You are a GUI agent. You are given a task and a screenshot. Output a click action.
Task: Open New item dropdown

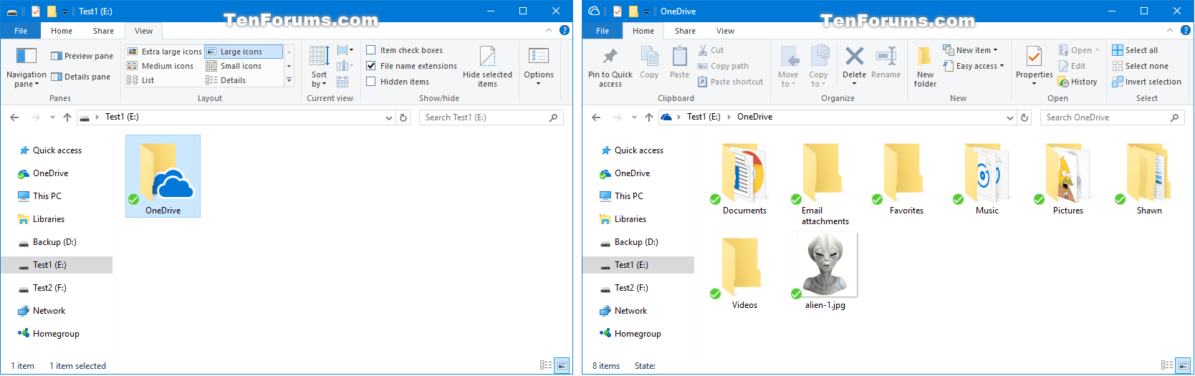[971, 50]
